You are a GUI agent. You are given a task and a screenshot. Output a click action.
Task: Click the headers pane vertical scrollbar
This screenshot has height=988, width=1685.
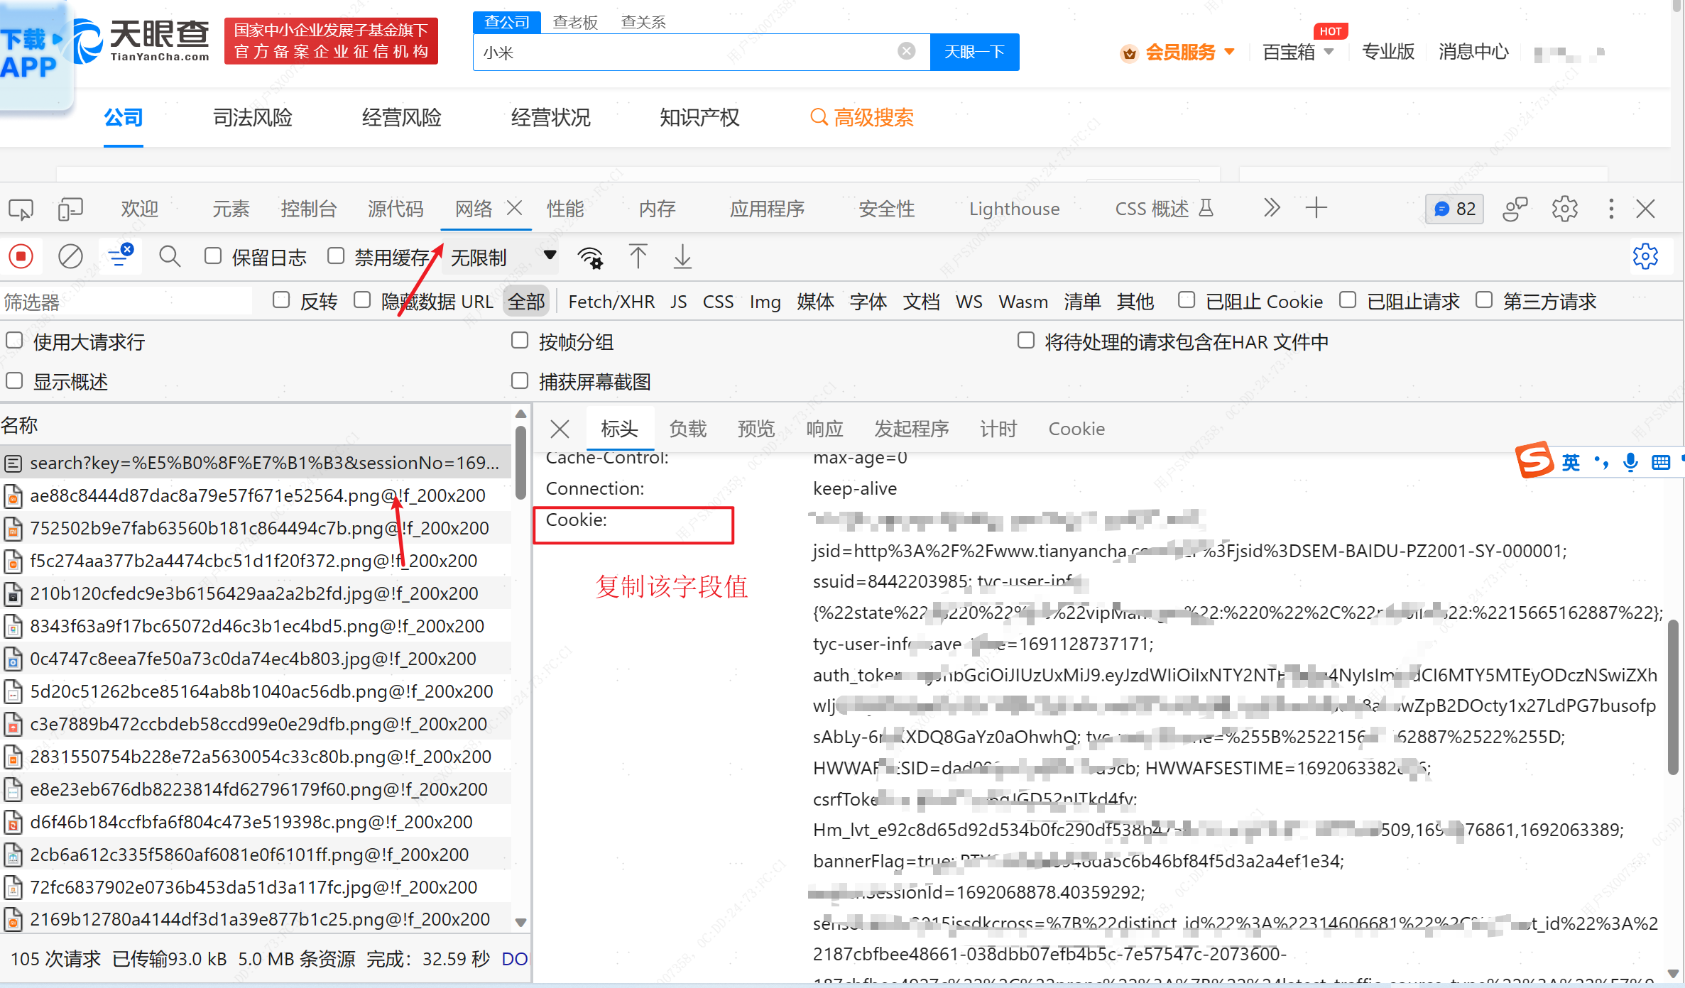pyautogui.click(x=1672, y=697)
